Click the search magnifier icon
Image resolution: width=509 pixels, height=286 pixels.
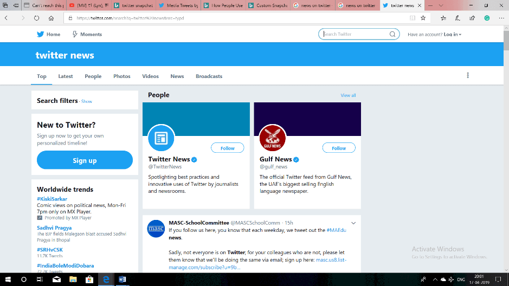pyautogui.click(x=392, y=34)
